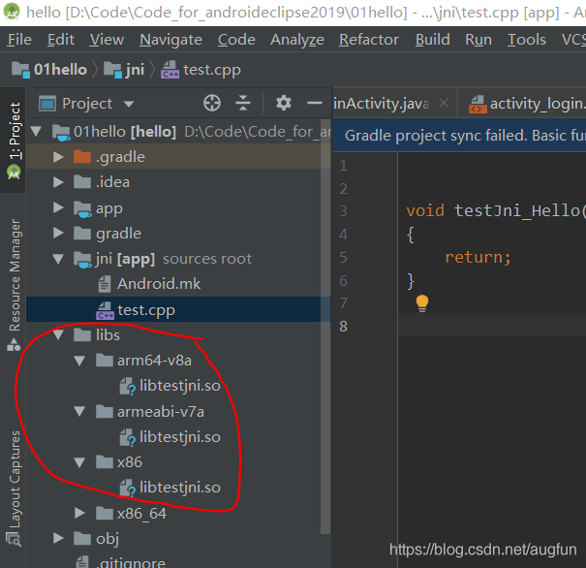Select Android.mk file
Image resolution: width=586 pixels, height=568 pixels.
tap(159, 284)
